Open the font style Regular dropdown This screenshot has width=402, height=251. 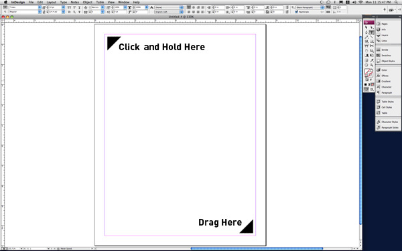pyautogui.click(x=40, y=12)
